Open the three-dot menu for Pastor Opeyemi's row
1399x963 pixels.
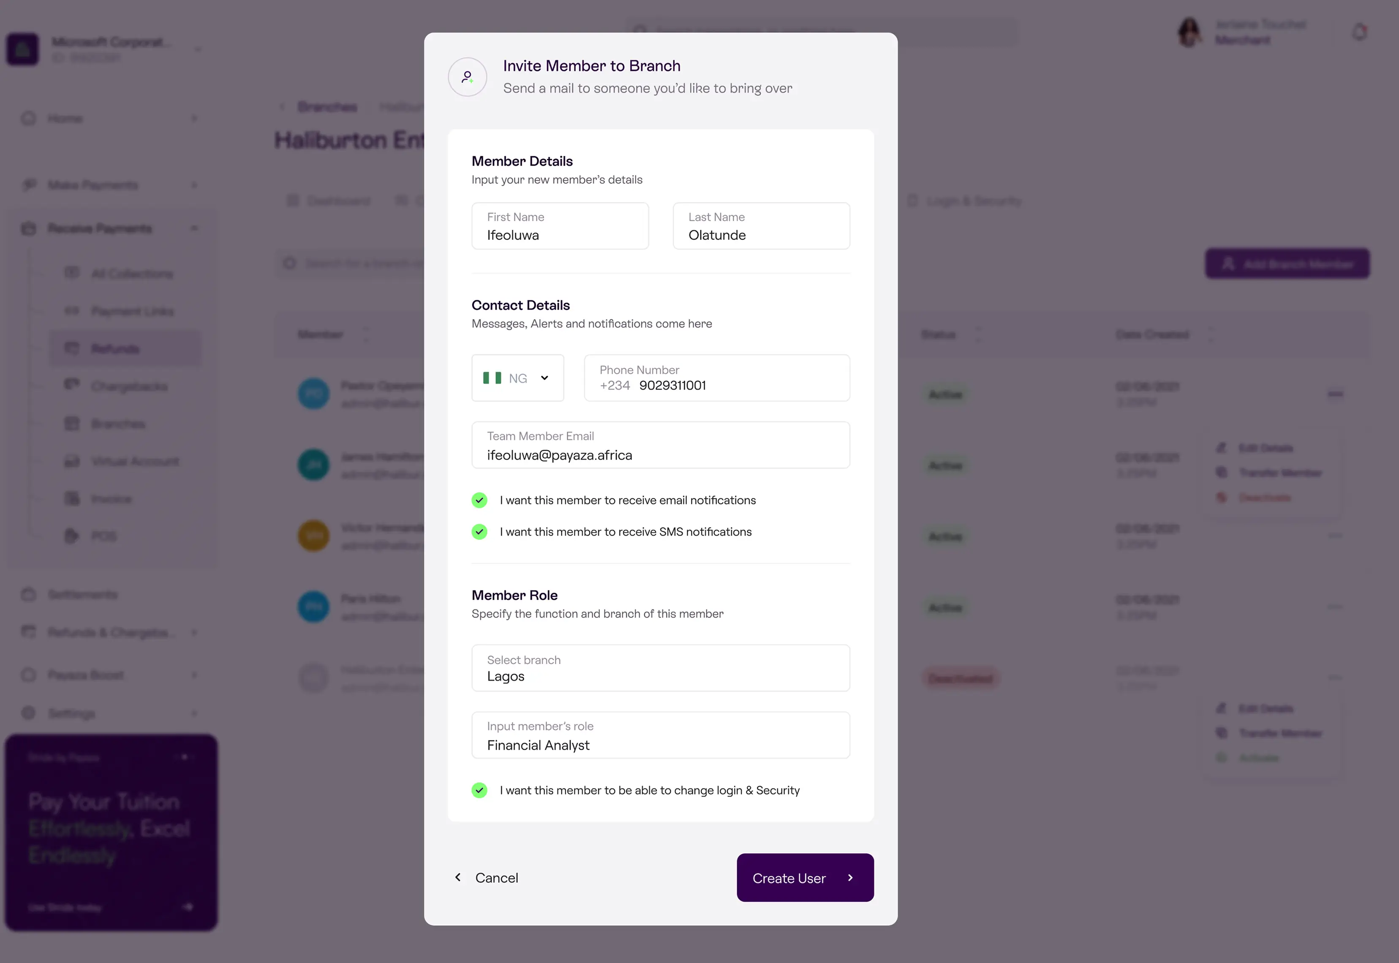click(1335, 394)
